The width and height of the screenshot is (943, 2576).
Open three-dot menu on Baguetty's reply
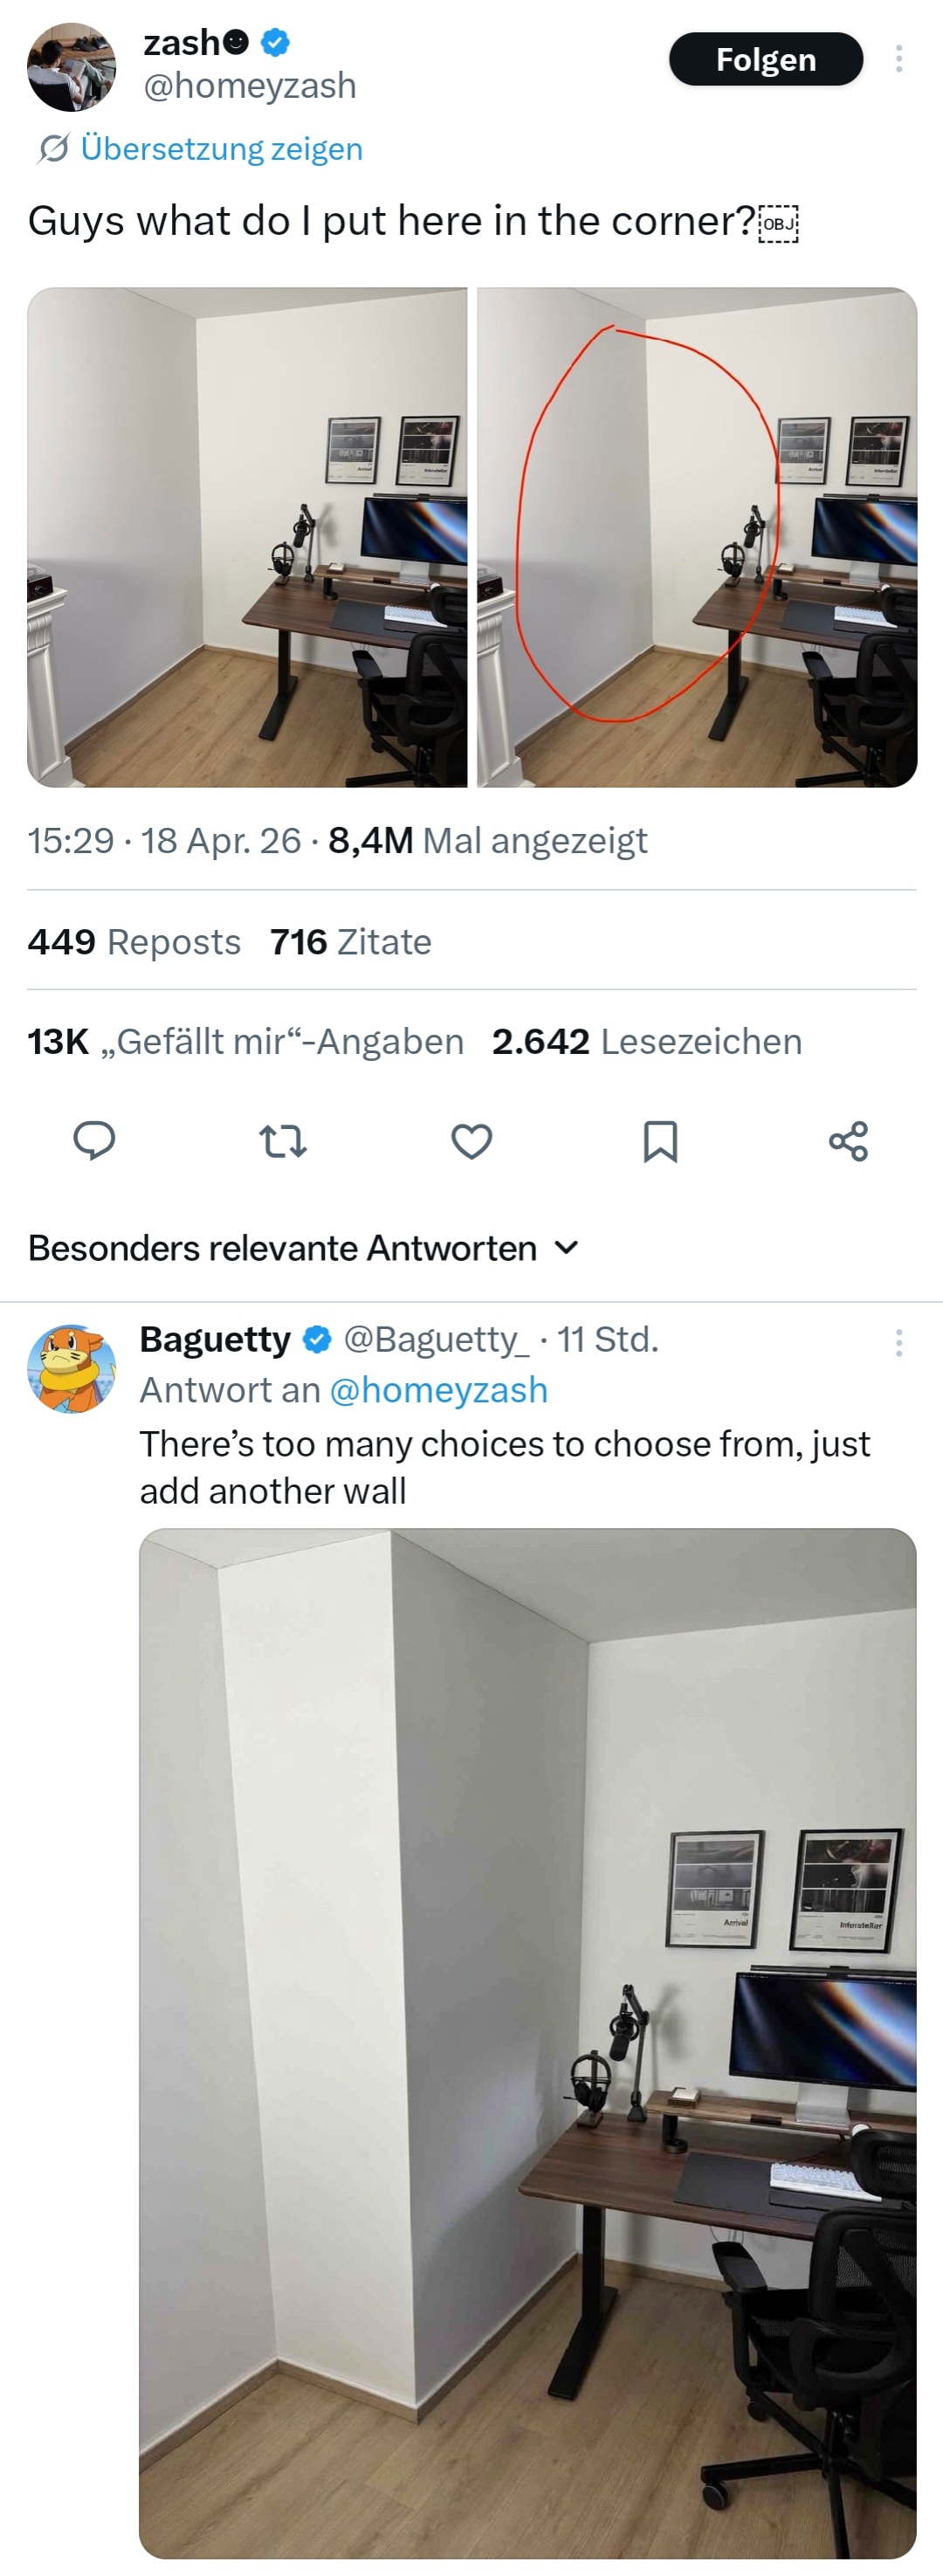(x=899, y=1342)
